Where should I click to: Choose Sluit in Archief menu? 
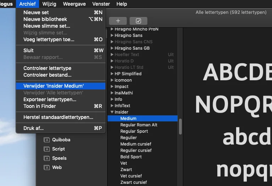(x=61, y=50)
